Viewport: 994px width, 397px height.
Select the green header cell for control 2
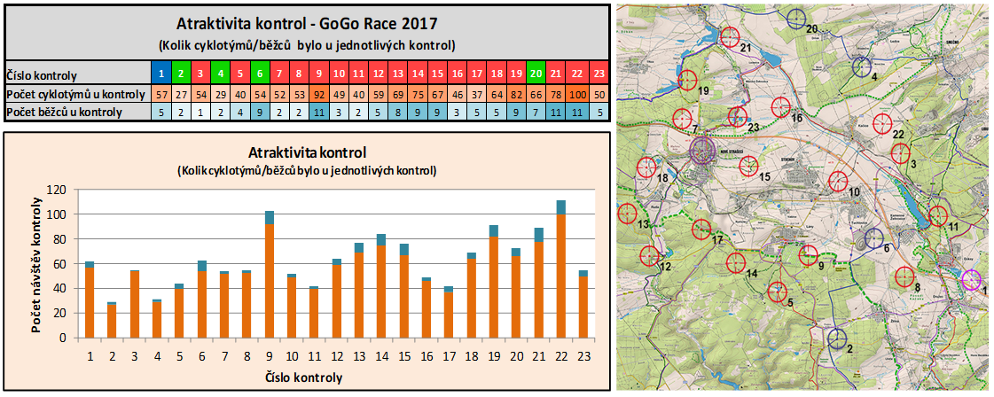point(180,74)
